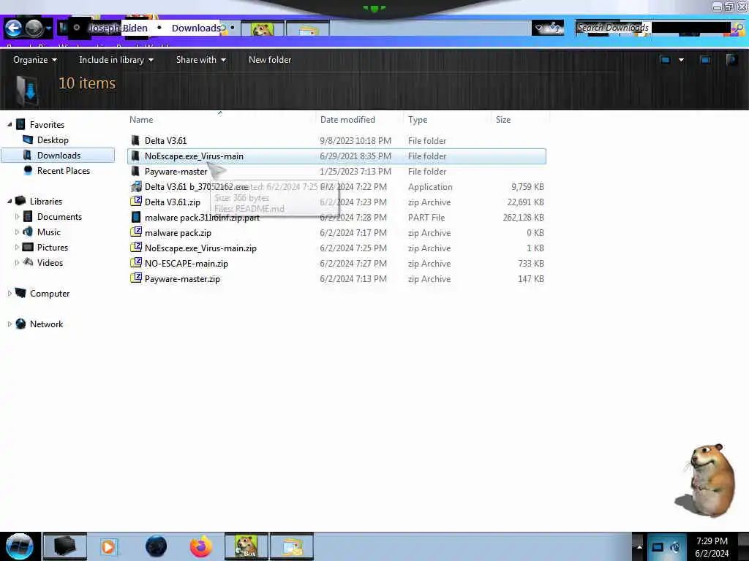
Task: Select the NO-ESCAPE-main.zip file name
Action: tap(187, 263)
